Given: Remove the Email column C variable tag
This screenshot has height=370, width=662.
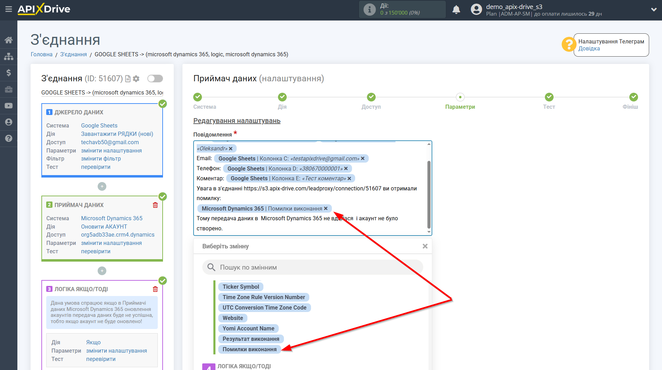Looking at the screenshot, I should click(x=363, y=158).
